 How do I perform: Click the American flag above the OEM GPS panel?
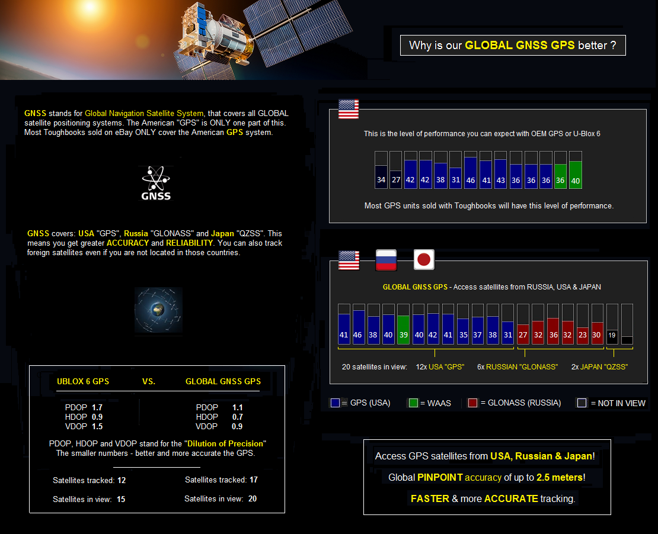click(349, 109)
